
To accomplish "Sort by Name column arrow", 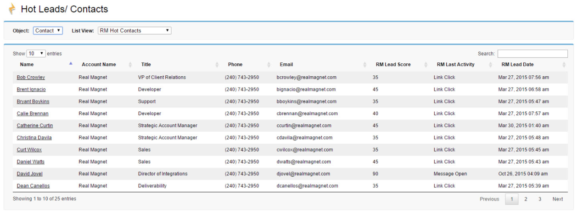I will (71, 63).
